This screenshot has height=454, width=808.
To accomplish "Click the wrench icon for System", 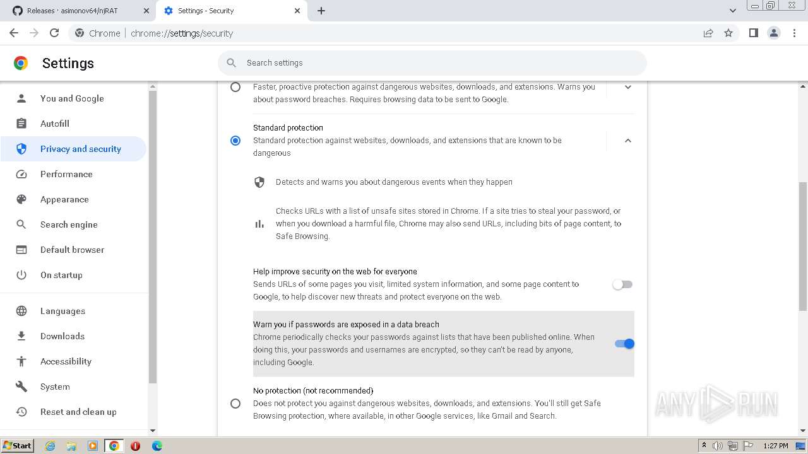I will coord(21,387).
